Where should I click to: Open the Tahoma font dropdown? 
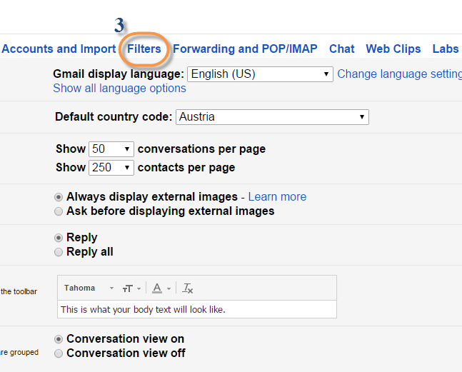coord(89,288)
